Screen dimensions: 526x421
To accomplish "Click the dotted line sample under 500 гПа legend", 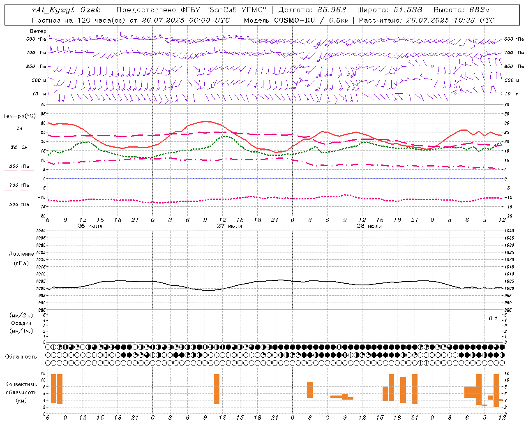I will pos(18,209).
